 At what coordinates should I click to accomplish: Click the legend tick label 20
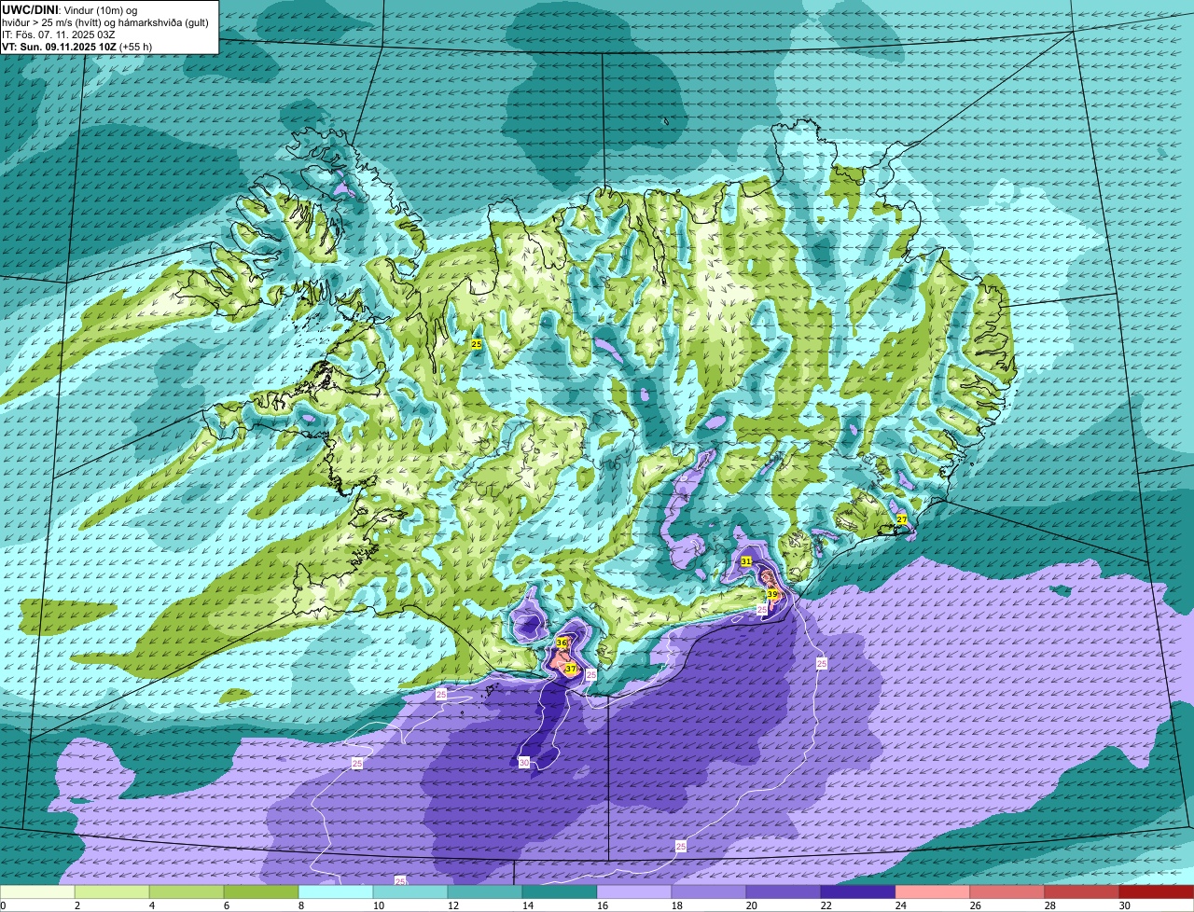click(752, 905)
